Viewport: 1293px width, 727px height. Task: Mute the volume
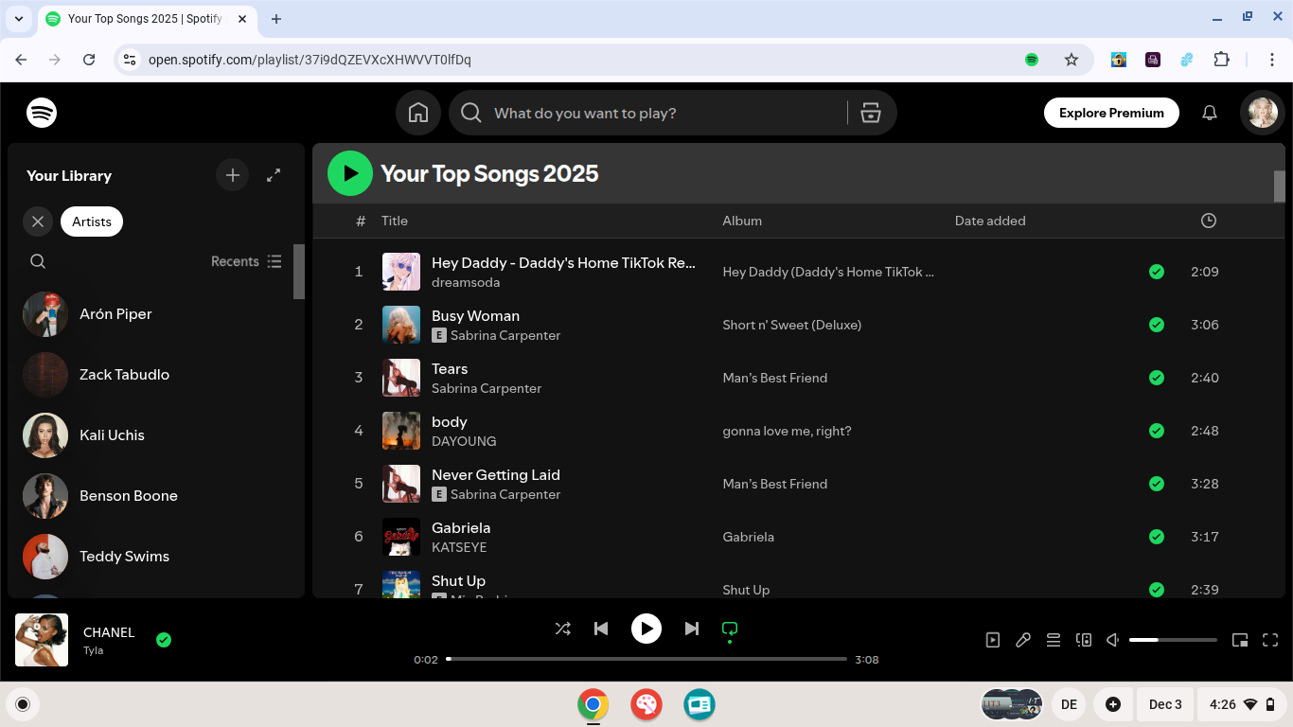point(1114,640)
